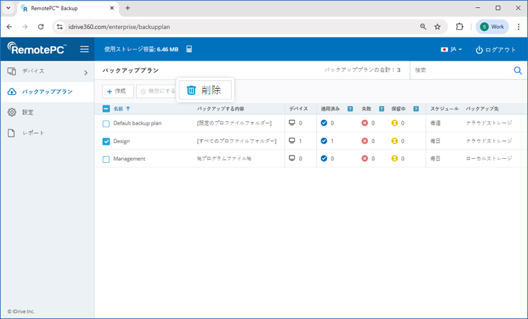Expand the デバイス sidebar chevron
This screenshot has height=319, width=528.
point(86,72)
